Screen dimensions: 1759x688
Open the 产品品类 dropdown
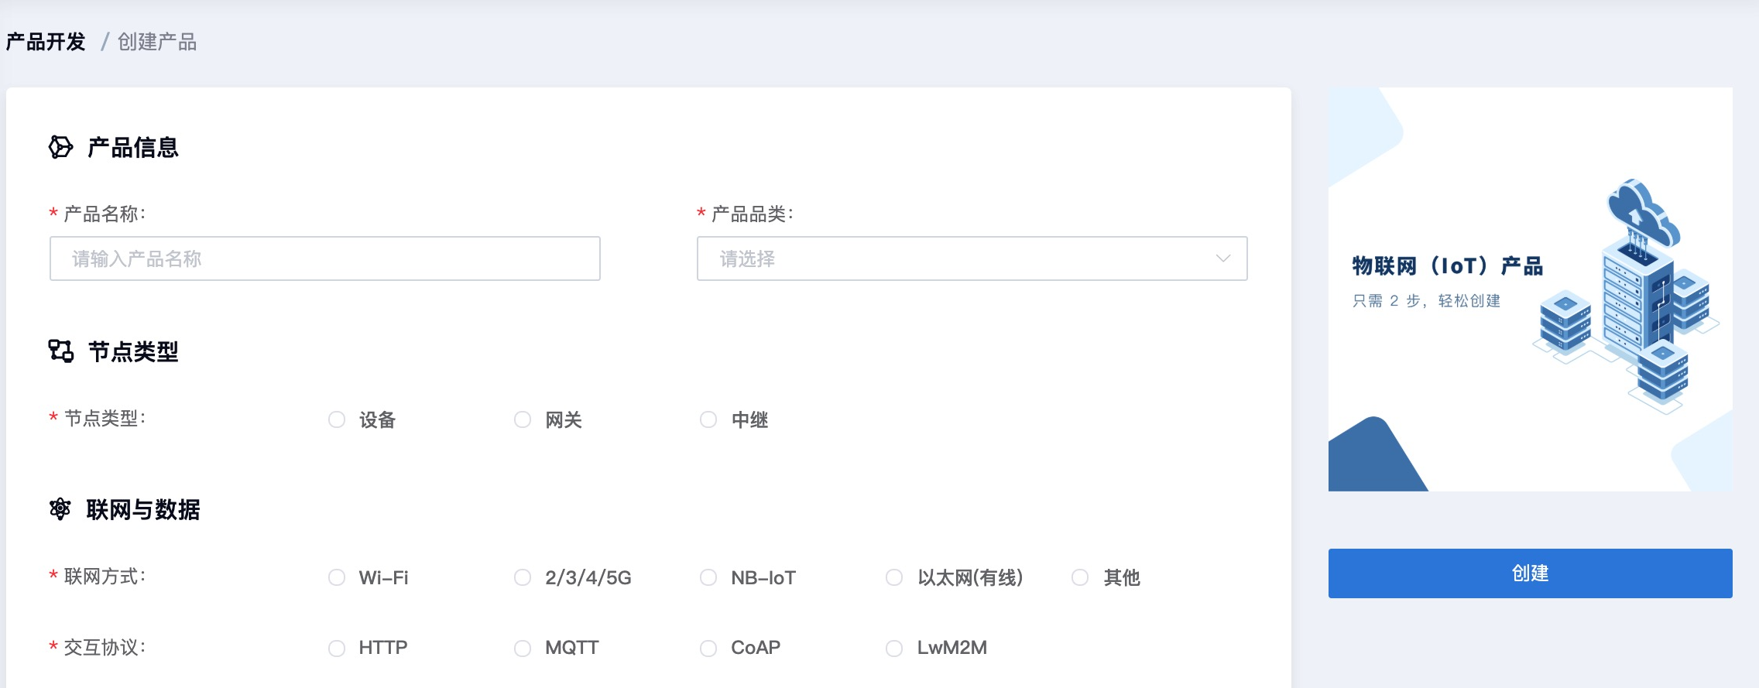[972, 258]
